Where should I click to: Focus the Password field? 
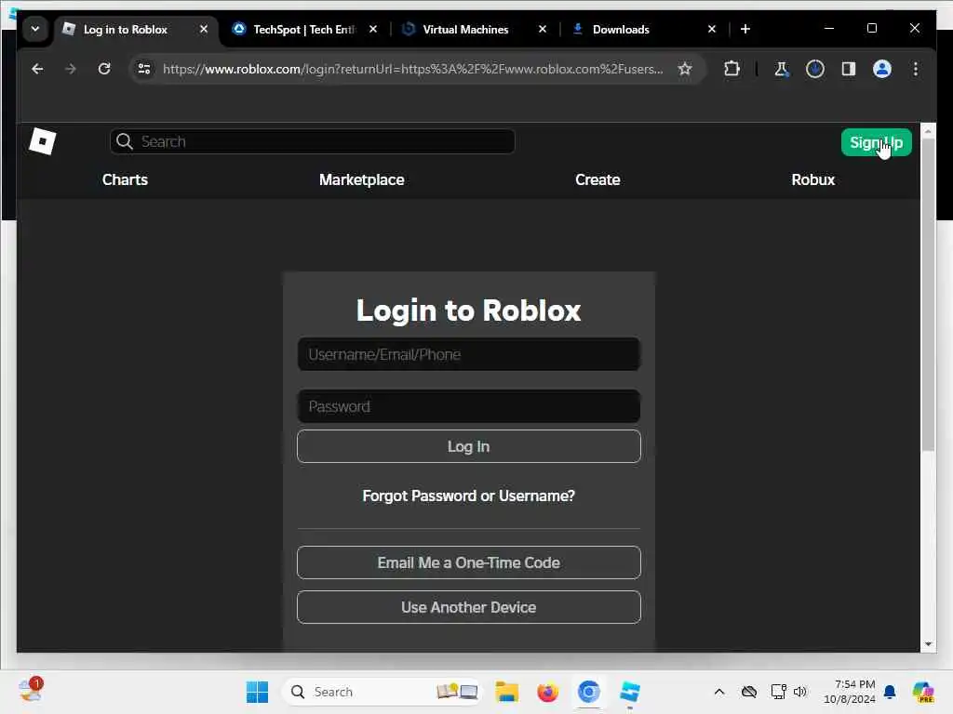coord(469,406)
